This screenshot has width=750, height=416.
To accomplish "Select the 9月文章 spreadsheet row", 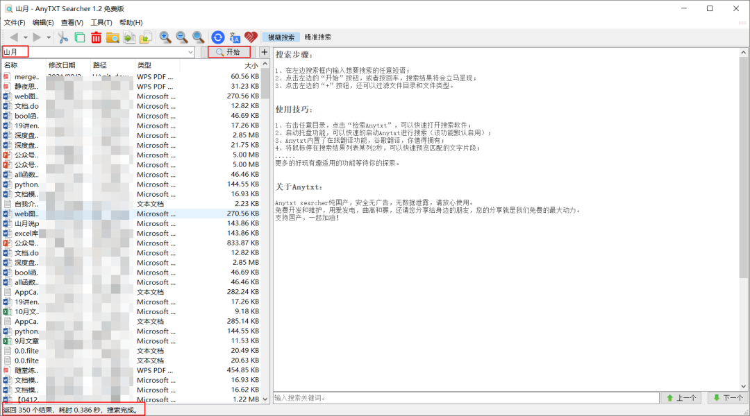I will 131,341.
